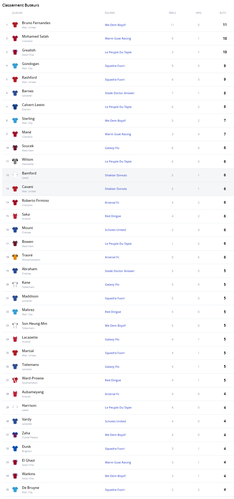The width and height of the screenshot is (234, 499).
Task: Click Zaha's Crystal Palace jersey icon
Action: [x=15, y=435]
